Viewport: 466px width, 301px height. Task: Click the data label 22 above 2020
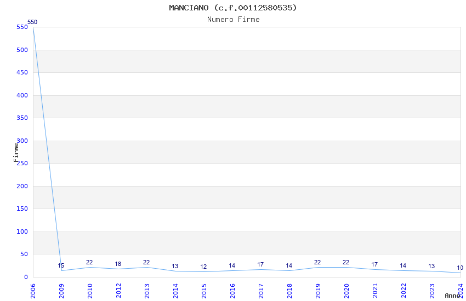[x=346, y=262]
